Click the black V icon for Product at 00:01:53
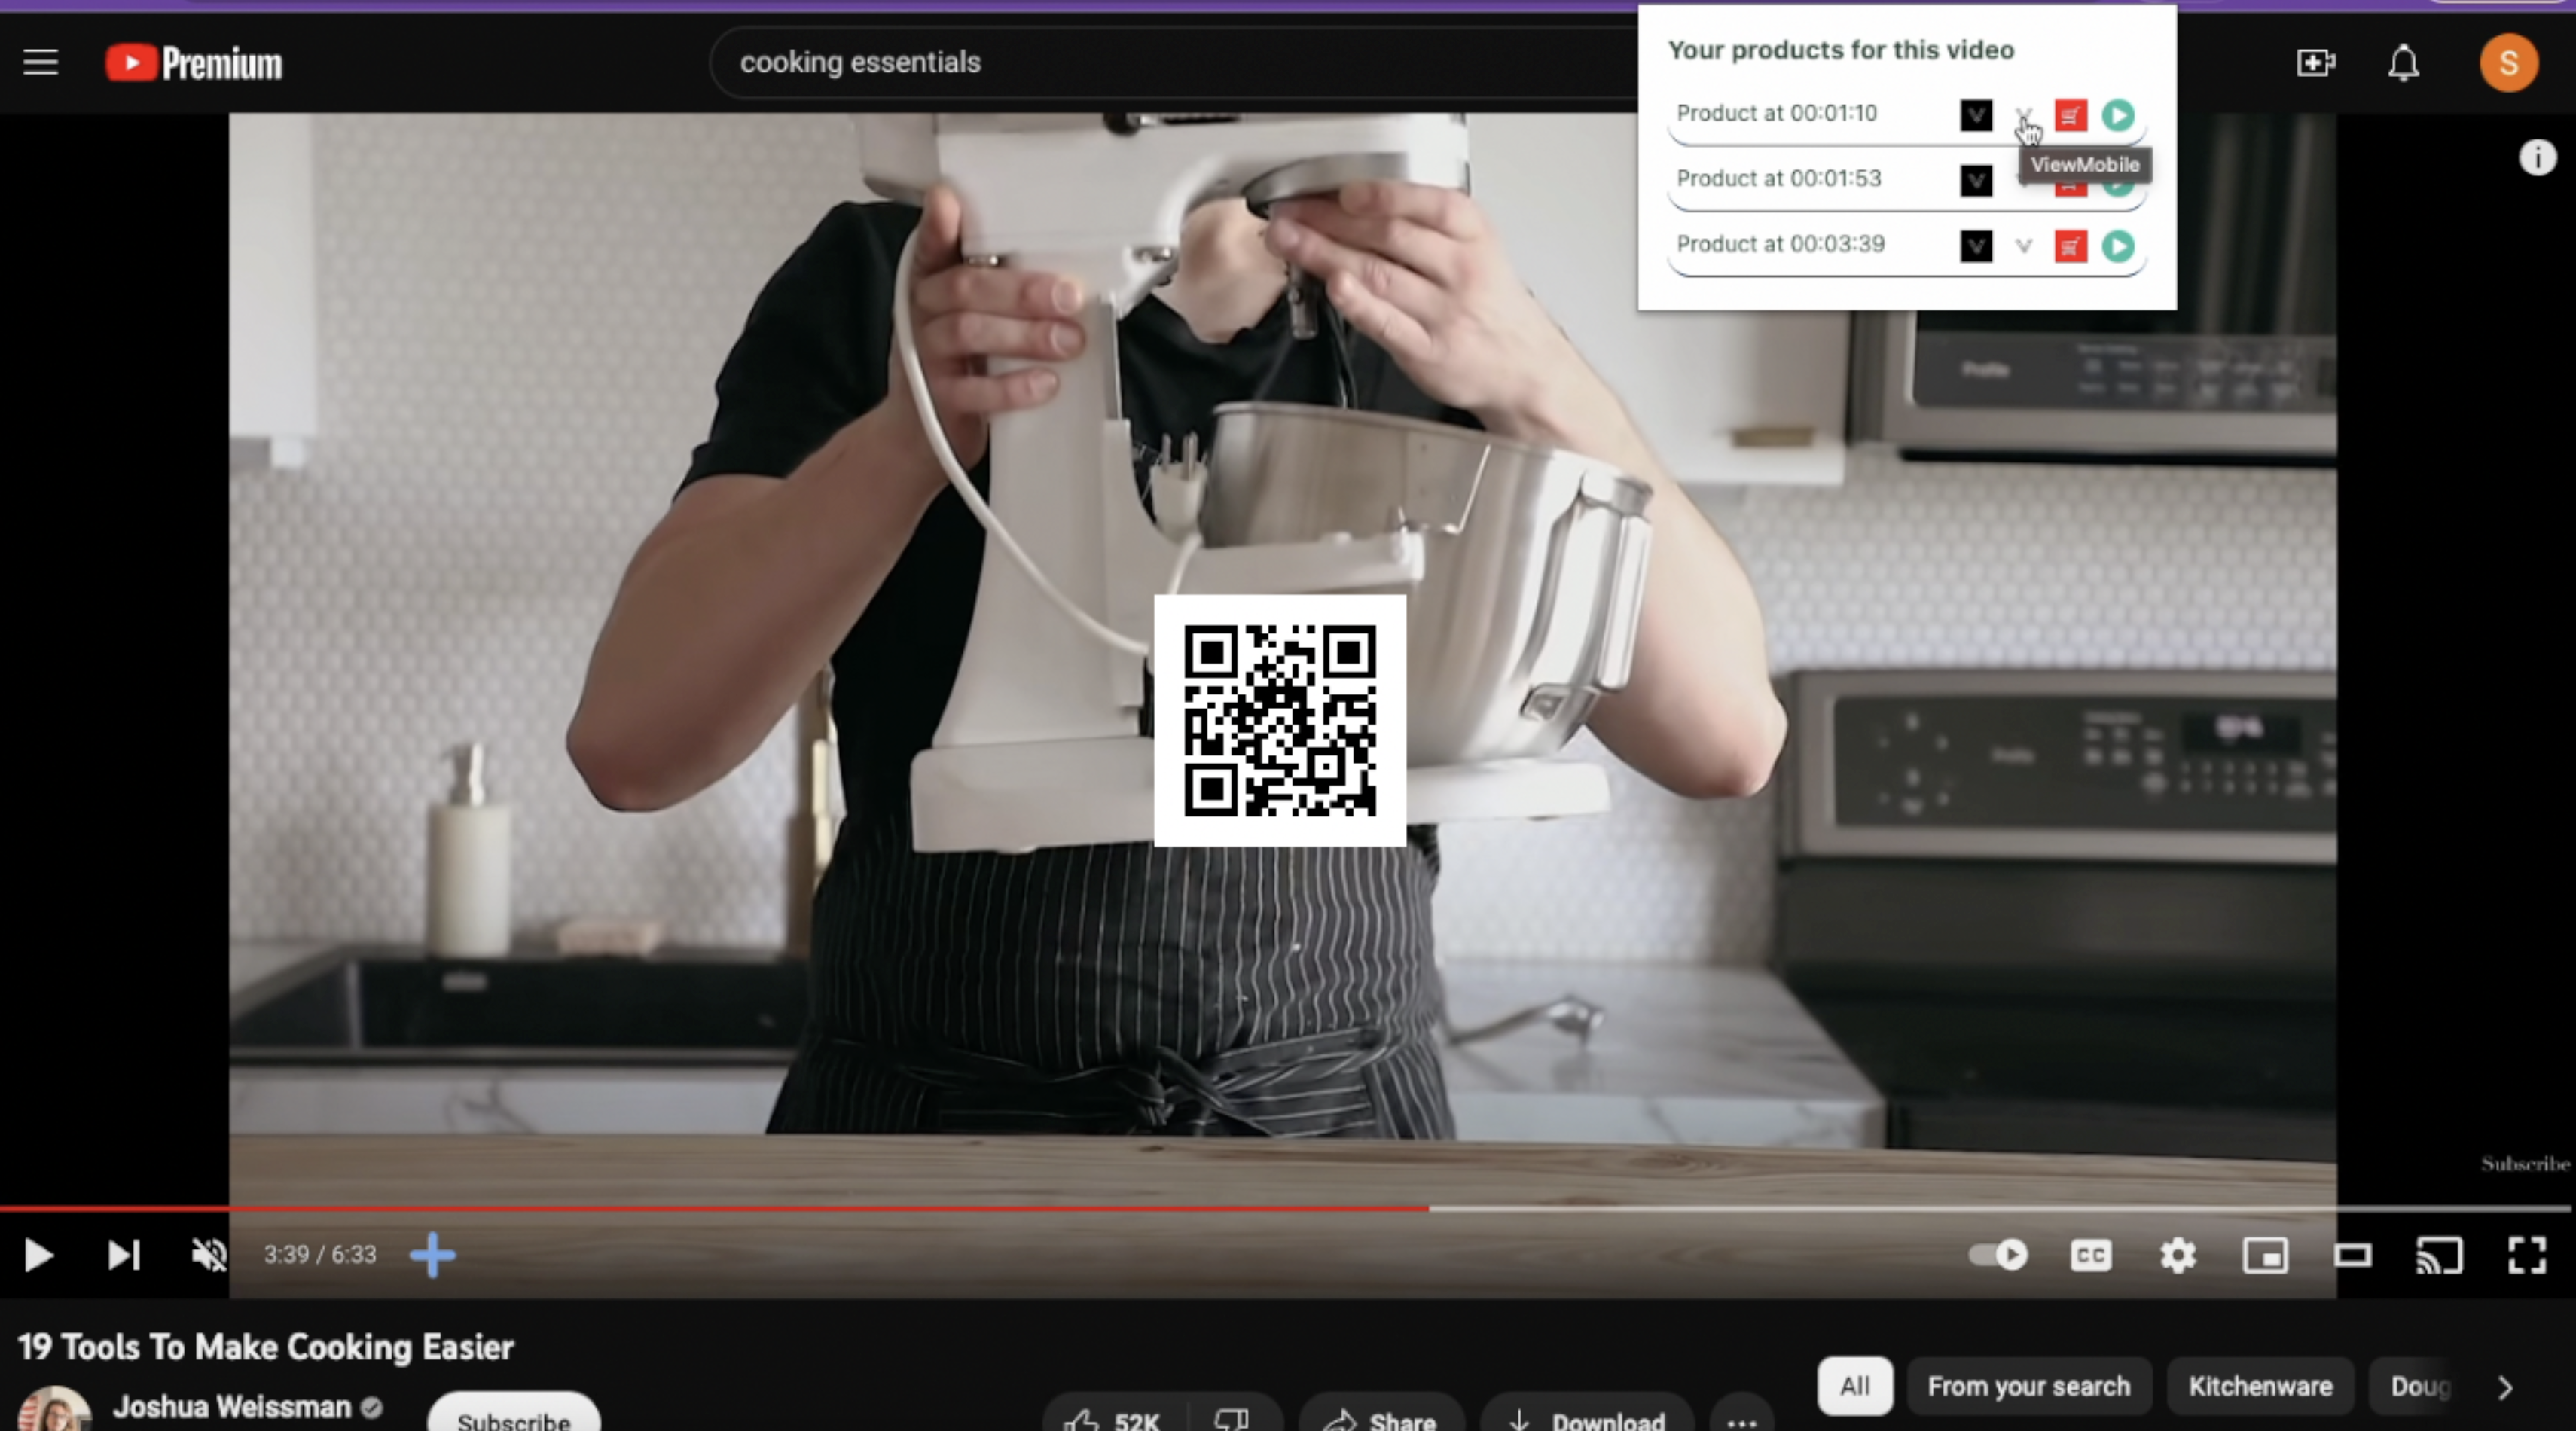This screenshot has width=2576, height=1431. pyautogui.click(x=1976, y=181)
